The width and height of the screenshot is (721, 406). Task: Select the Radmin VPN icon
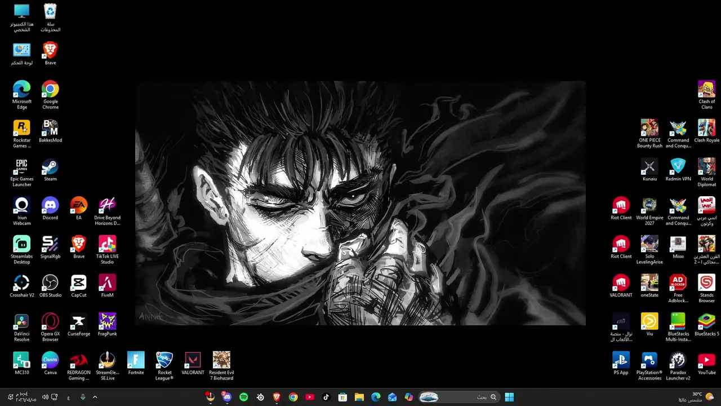pyautogui.click(x=678, y=170)
